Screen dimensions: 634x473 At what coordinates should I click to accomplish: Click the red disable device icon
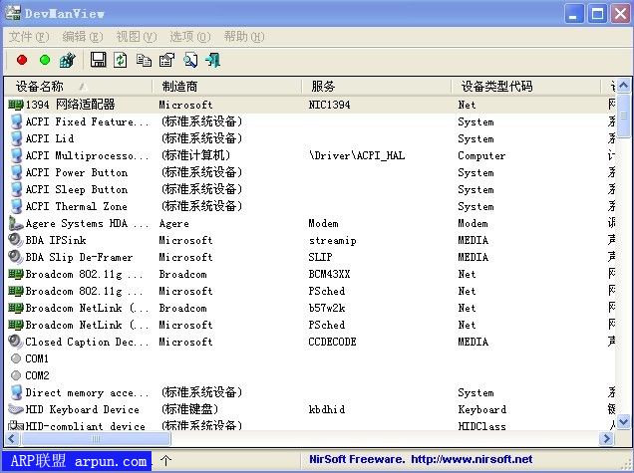pos(22,61)
